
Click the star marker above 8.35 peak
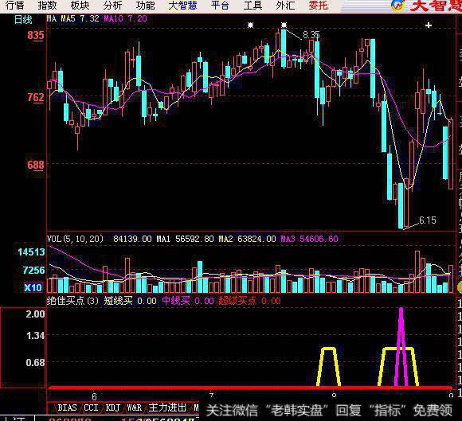point(284,25)
